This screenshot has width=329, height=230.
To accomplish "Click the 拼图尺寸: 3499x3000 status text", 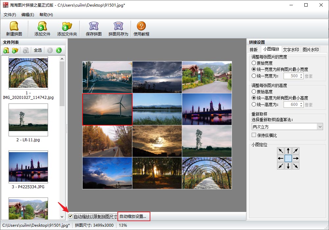I will (94, 225).
